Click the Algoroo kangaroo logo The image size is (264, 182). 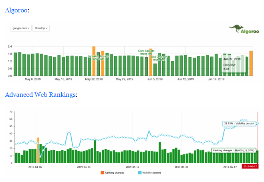(x=240, y=29)
